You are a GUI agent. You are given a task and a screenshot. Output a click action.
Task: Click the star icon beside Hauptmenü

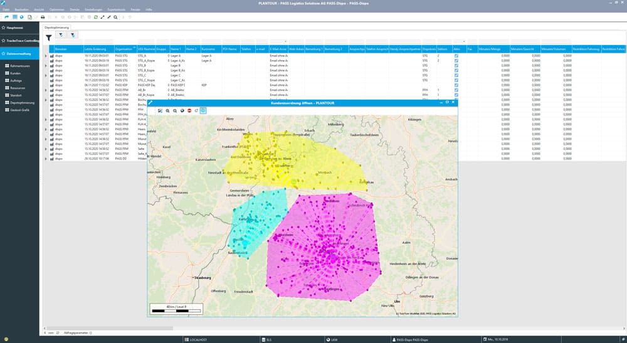coord(3,28)
